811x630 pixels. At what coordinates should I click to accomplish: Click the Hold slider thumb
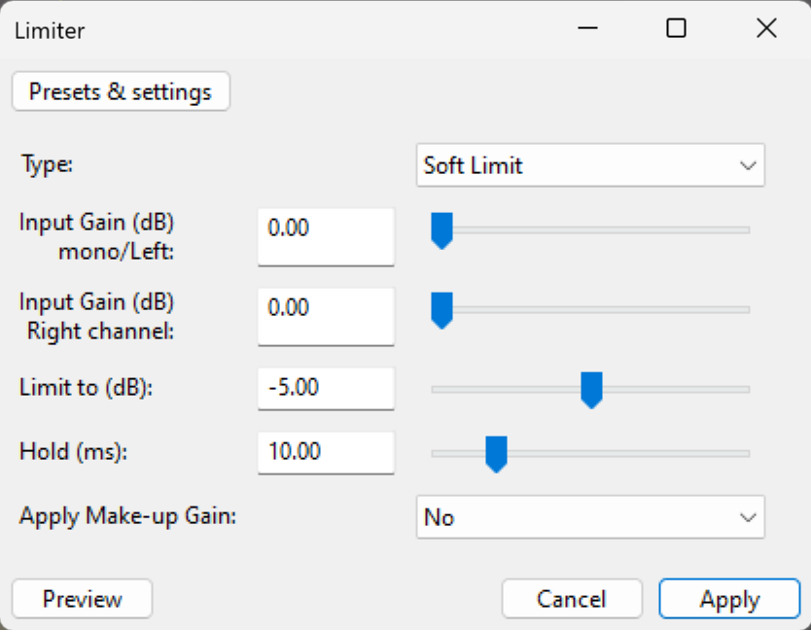point(497,453)
